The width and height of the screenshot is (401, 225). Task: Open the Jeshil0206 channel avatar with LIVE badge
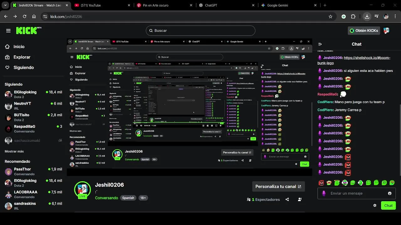(x=82, y=189)
